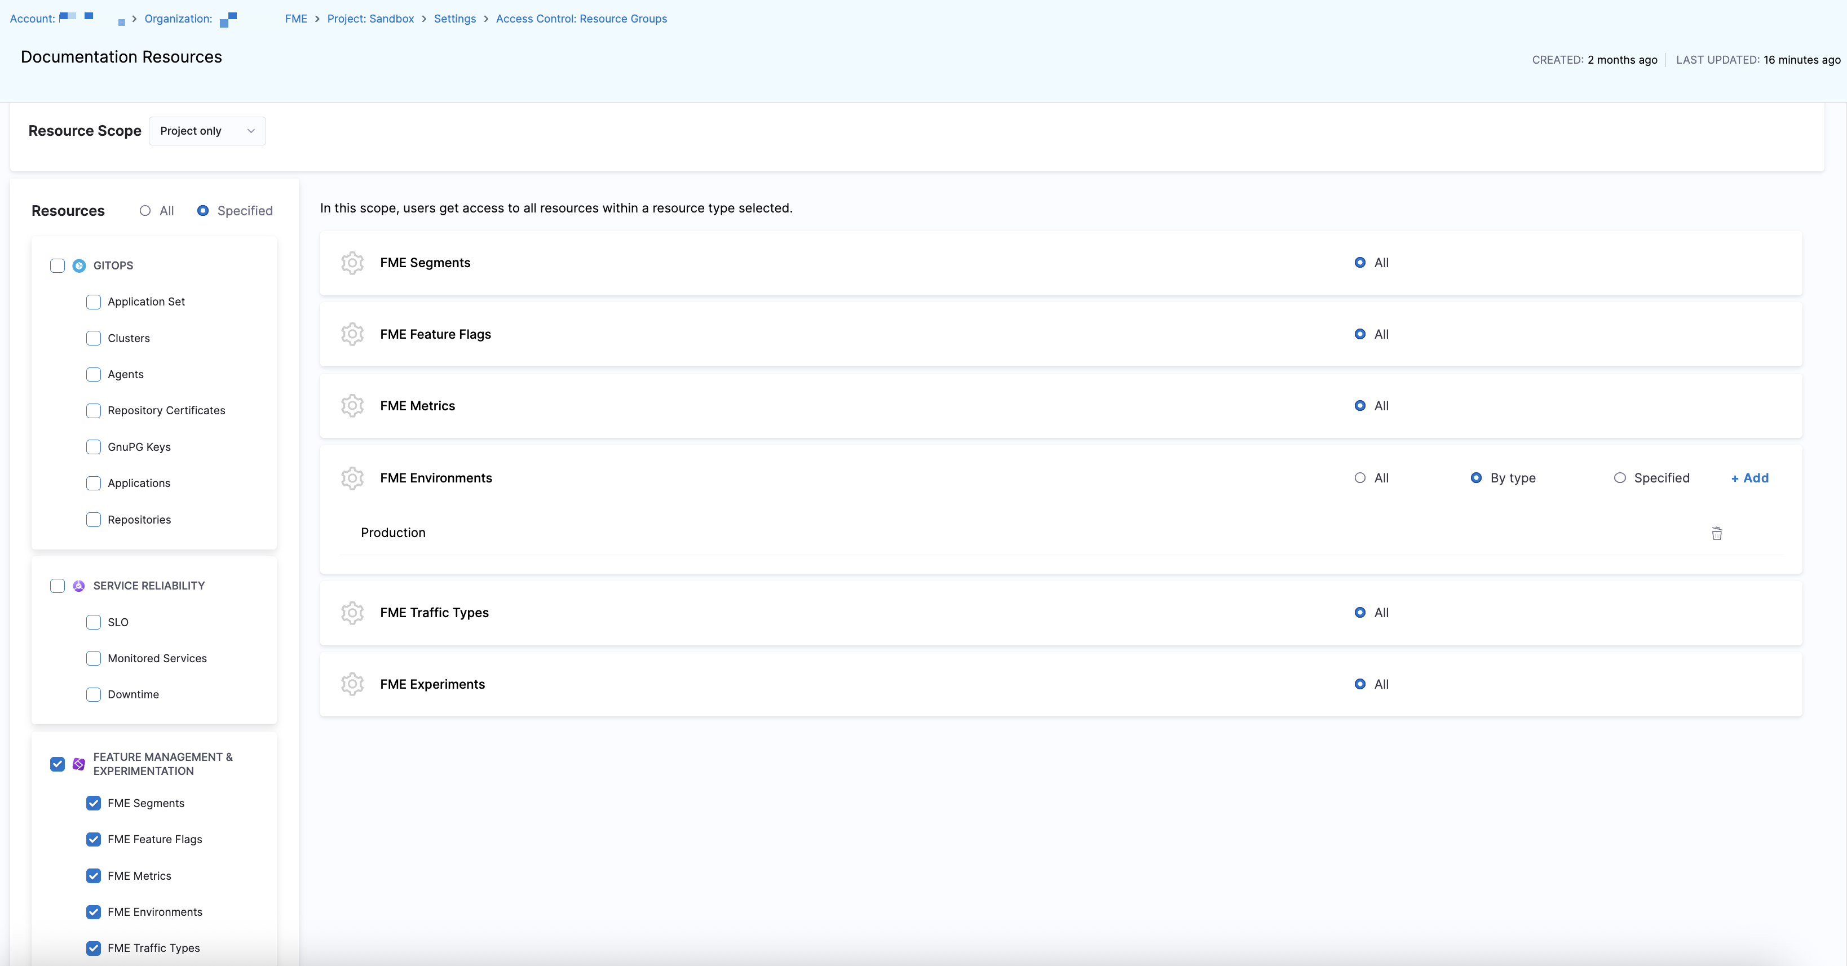Select All for FME Environments
Image resolution: width=1847 pixels, height=966 pixels.
click(1359, 478)
